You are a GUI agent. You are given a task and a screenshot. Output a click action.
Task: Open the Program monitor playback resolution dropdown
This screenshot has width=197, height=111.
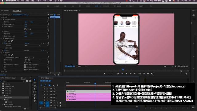click(168, 66)
